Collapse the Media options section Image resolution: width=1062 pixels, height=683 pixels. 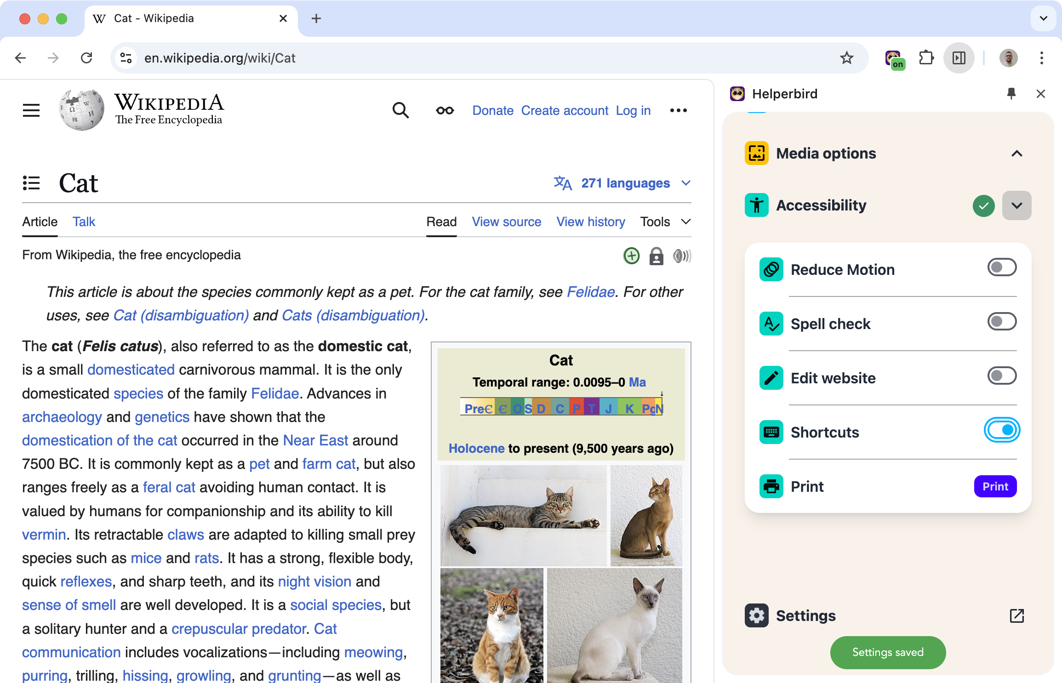(x=1016, y=154)
